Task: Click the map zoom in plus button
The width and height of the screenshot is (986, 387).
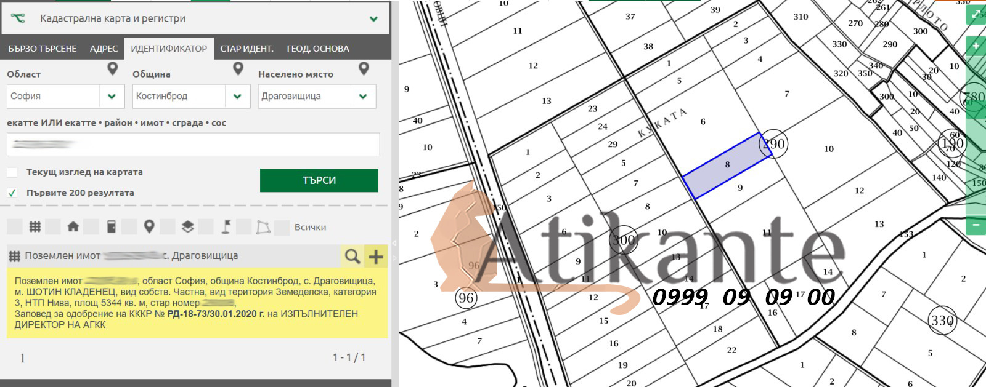Action: [x=976, y=46]
